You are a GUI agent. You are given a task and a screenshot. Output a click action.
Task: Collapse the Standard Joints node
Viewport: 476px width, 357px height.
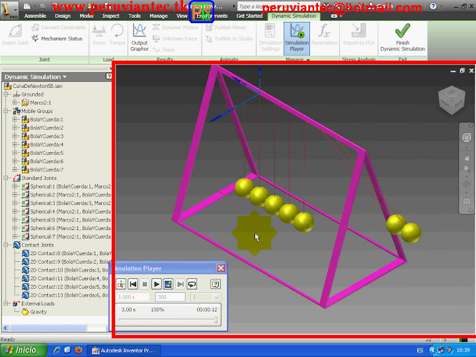(6, 178)
